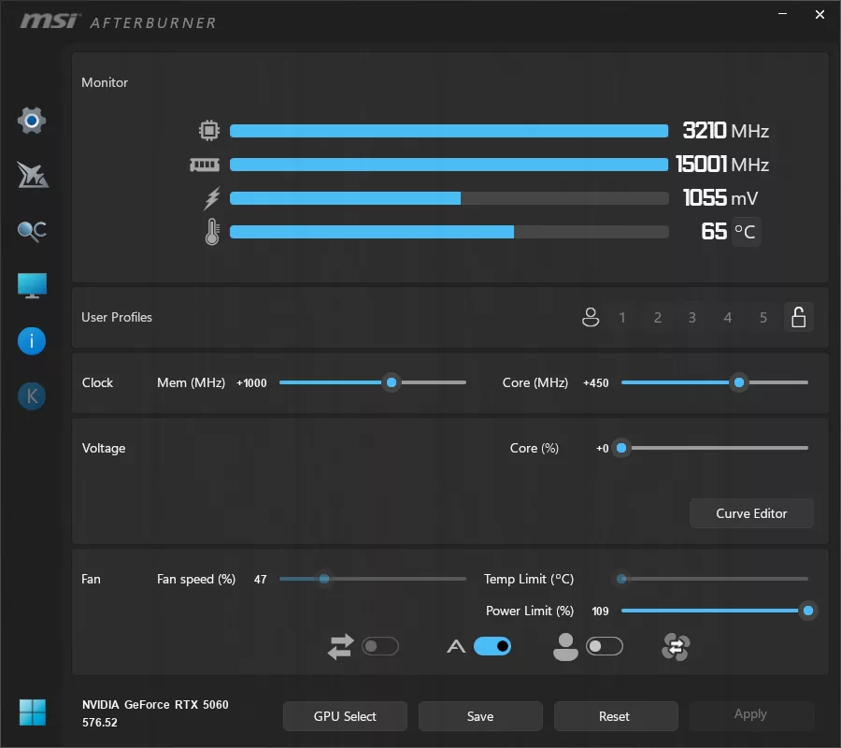Click the memory clock RAM icon

(x=205, y=165)
